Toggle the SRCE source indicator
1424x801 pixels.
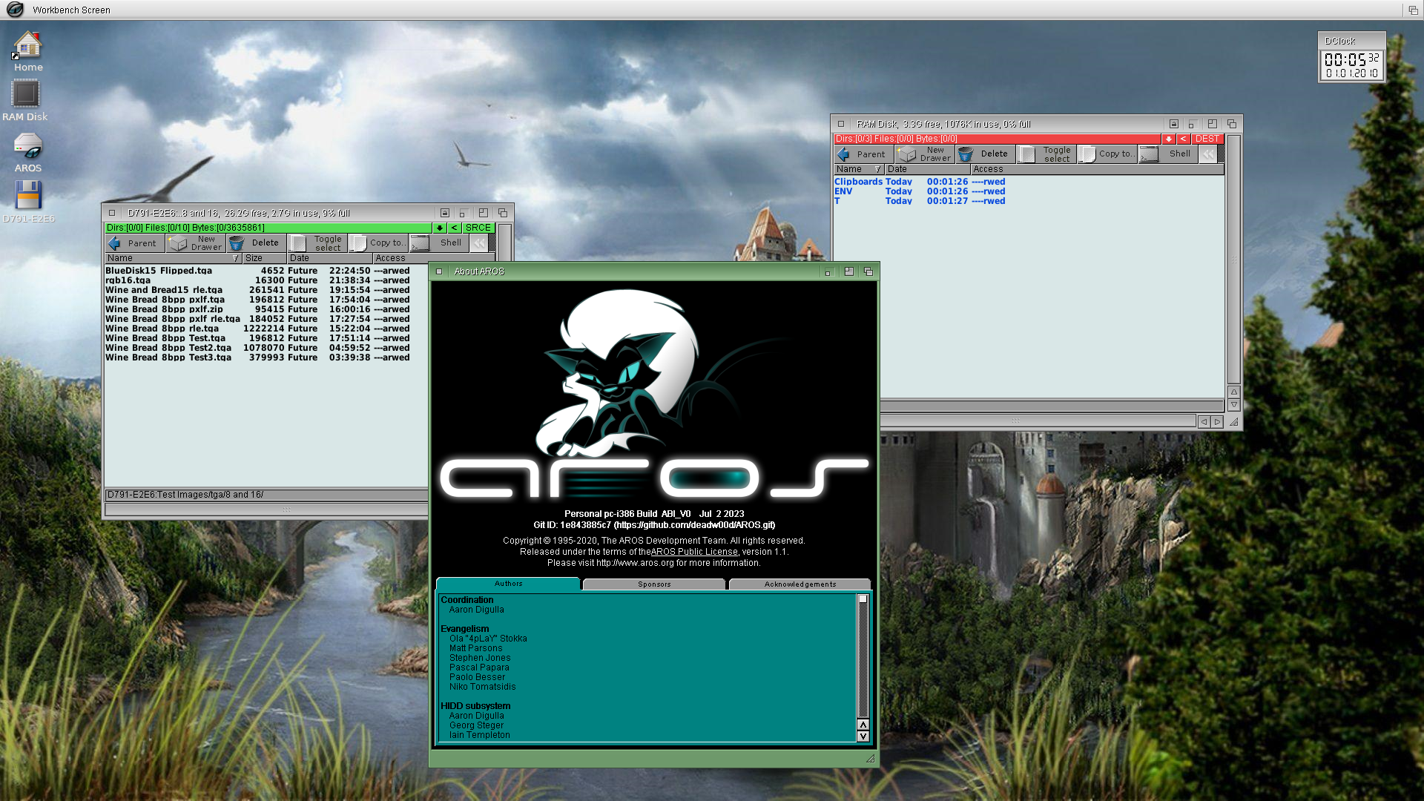(x=478, y=228)
